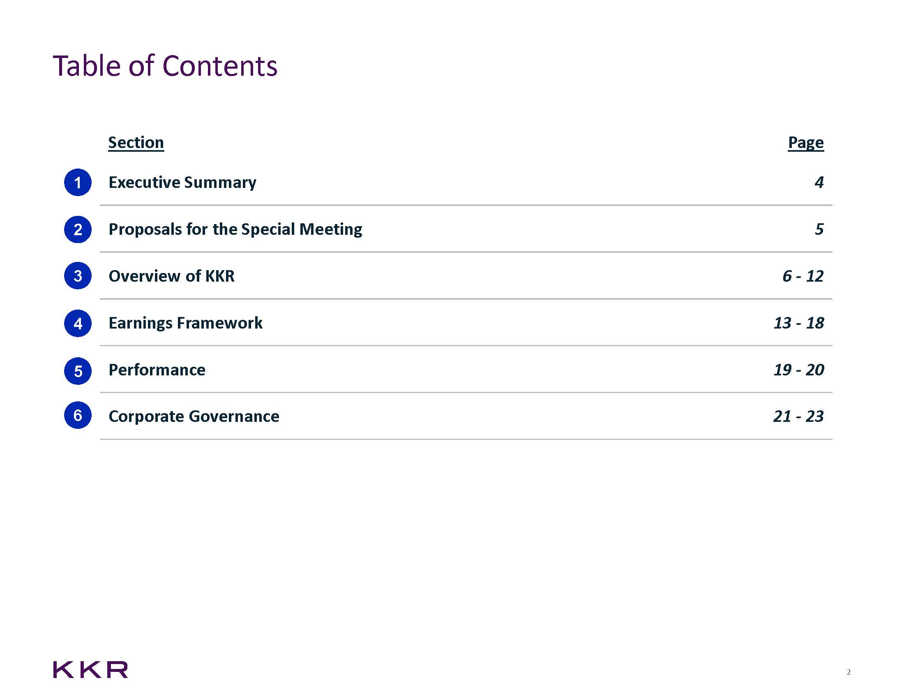This screenshot has height=699, width=904.
Task: Click the blue circle numbered 1
Action: pos(78,182)
